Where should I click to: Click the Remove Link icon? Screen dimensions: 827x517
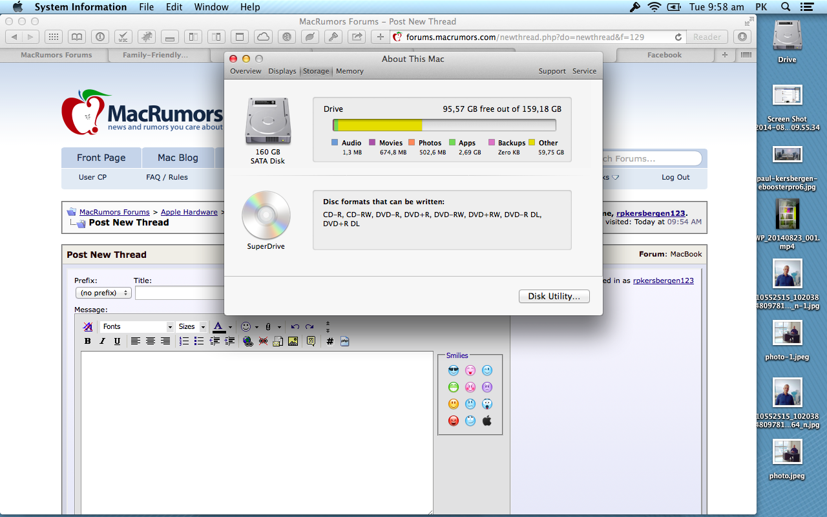(263, 341)
